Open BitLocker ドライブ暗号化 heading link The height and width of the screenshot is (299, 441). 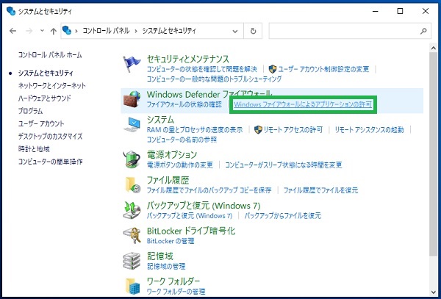pyautogui.click(x=191, y=231)
